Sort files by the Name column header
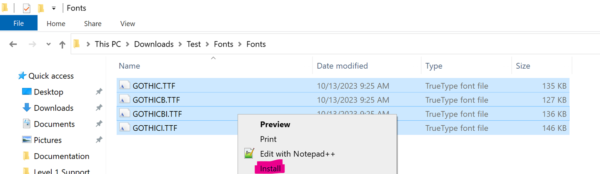 click(130, 66)
